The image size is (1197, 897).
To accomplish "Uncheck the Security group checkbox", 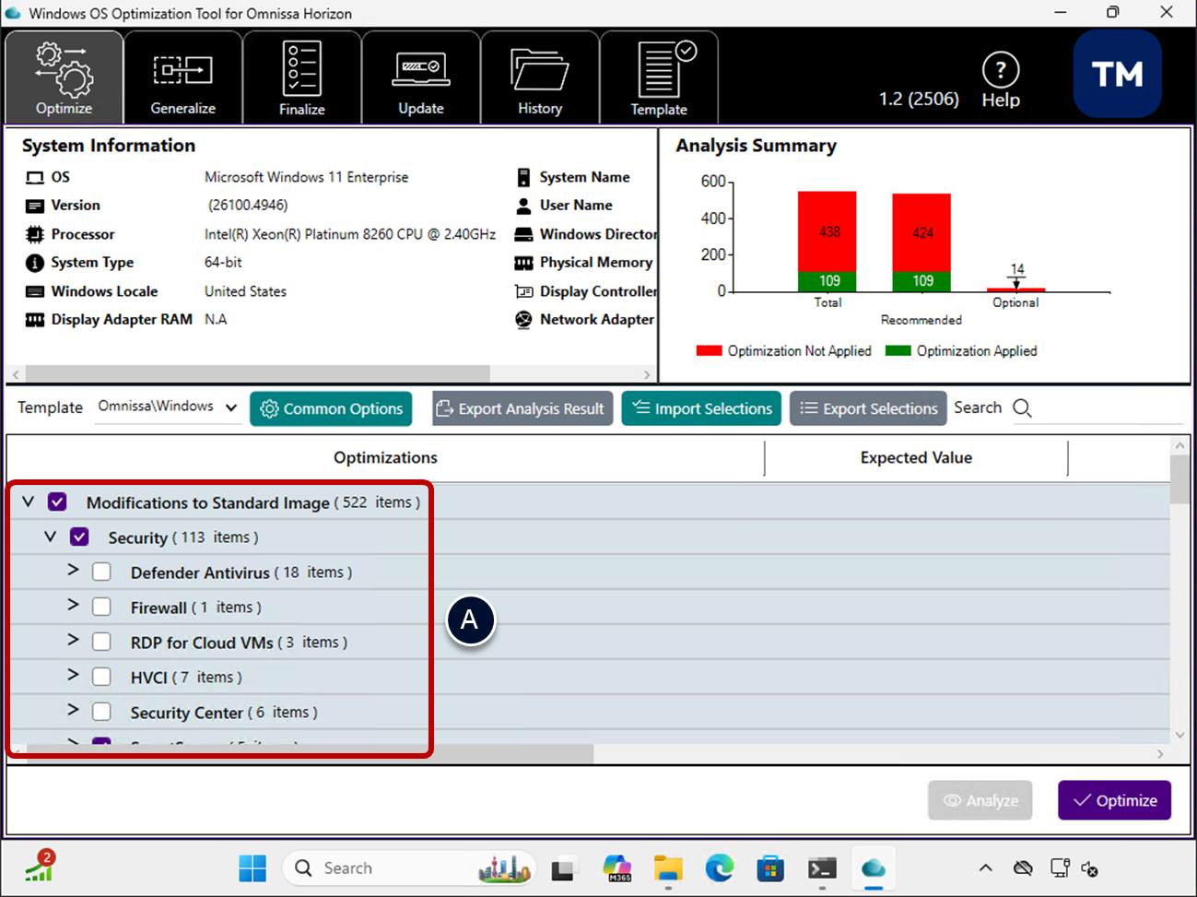I will (x=79, y=537).
